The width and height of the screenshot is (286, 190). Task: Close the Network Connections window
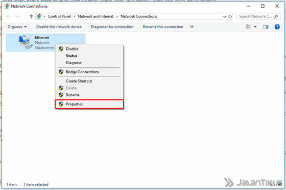click(277, 6)
